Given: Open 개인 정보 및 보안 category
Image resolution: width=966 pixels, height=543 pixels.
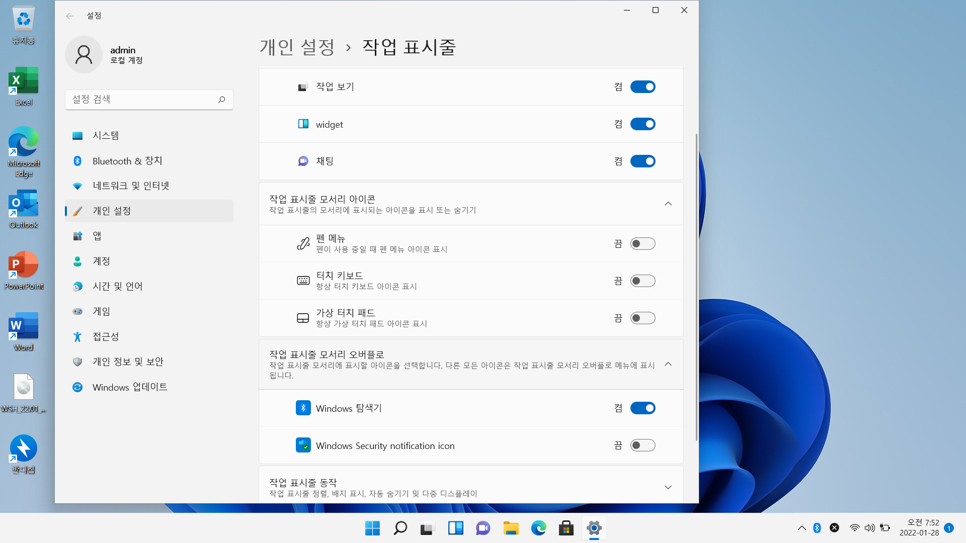Looking at the screenshot, I should [x=149, y=361].
